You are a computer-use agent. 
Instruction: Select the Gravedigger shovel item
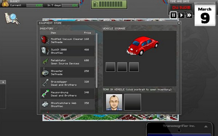pyautogui.click(x=68, y=83)
